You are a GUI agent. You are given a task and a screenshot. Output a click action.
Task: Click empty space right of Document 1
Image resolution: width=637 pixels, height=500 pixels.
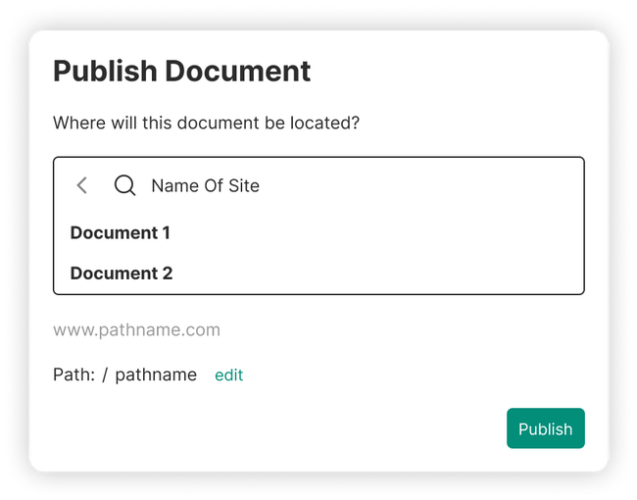(x=392, y=232)
